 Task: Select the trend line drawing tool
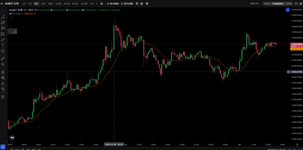[3, 17]
